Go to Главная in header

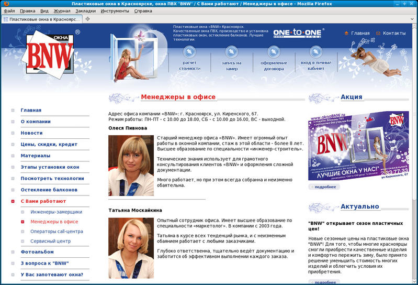tap(360, 34)
